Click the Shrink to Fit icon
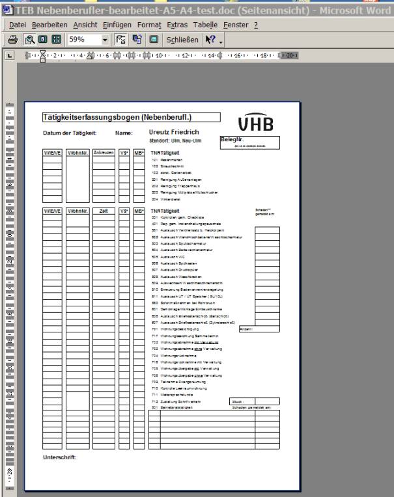The height and width of the screenshot is (497, 394). [137, 40]
